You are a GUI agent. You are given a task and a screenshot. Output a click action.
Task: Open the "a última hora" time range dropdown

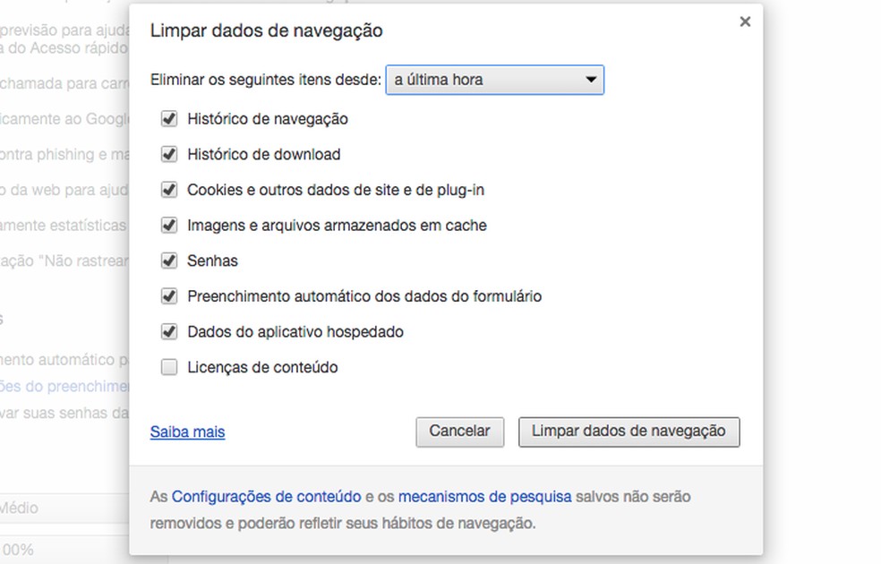[x=495, y=80]
